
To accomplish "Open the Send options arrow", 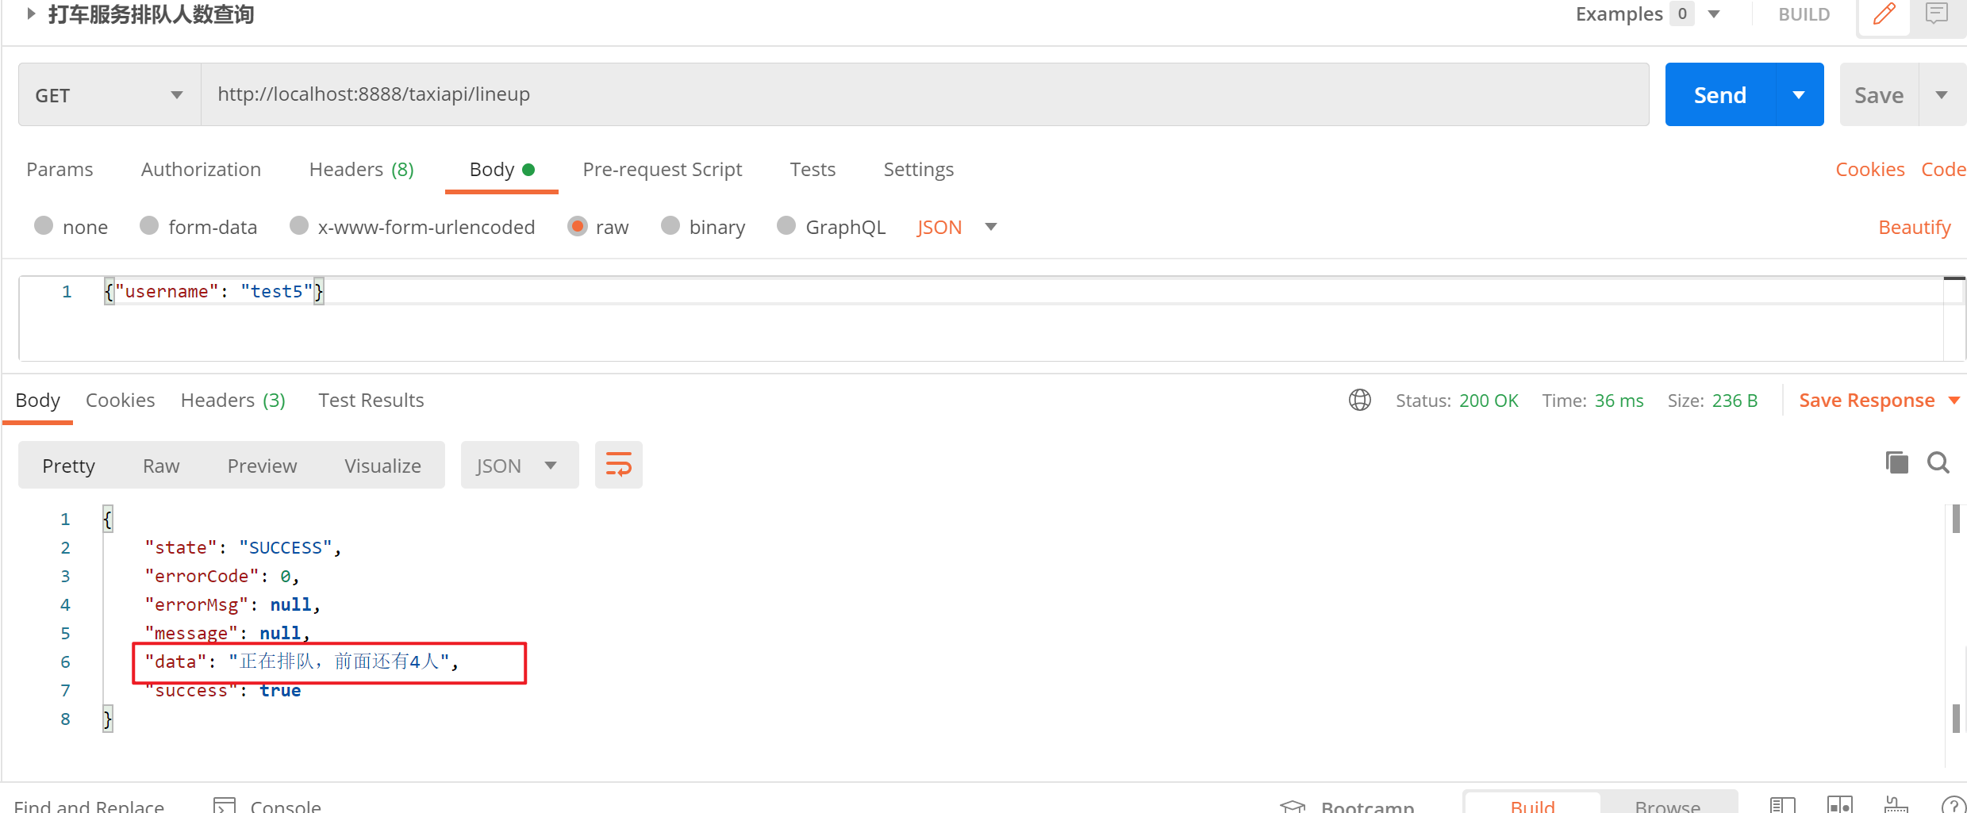I will coord(1799,94).
